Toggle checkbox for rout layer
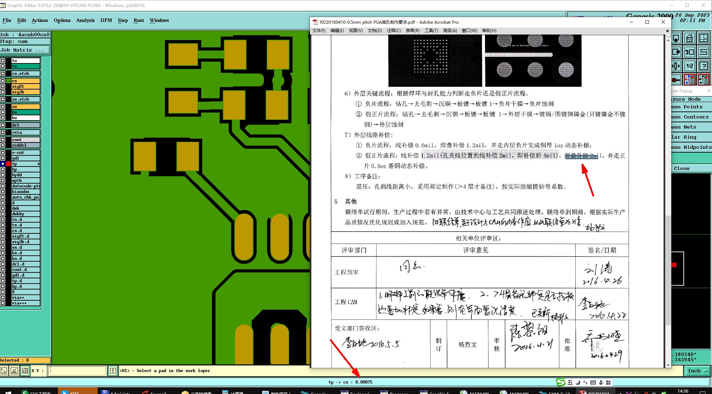This screenshot has height=394, width=712. [x=3, y=140]
